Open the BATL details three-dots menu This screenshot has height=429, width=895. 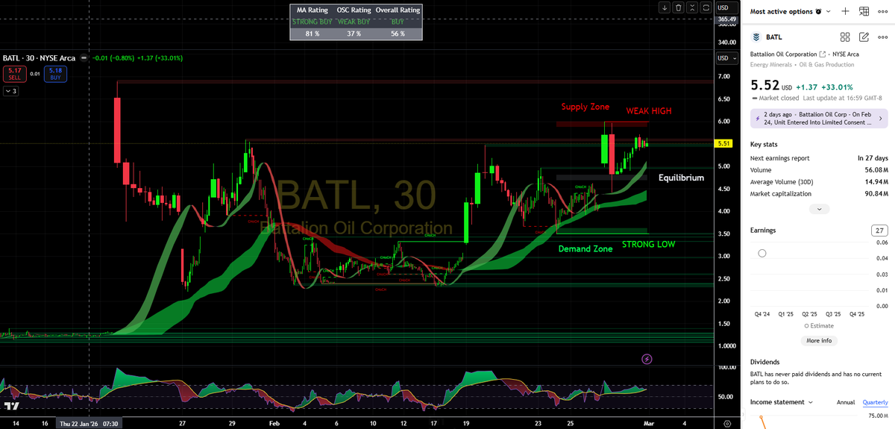tap(883, 37)
